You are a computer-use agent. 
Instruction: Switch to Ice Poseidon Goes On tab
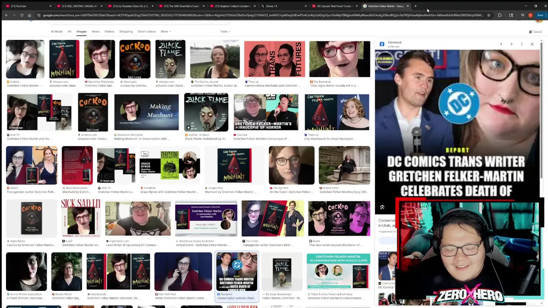pos(130,6)
